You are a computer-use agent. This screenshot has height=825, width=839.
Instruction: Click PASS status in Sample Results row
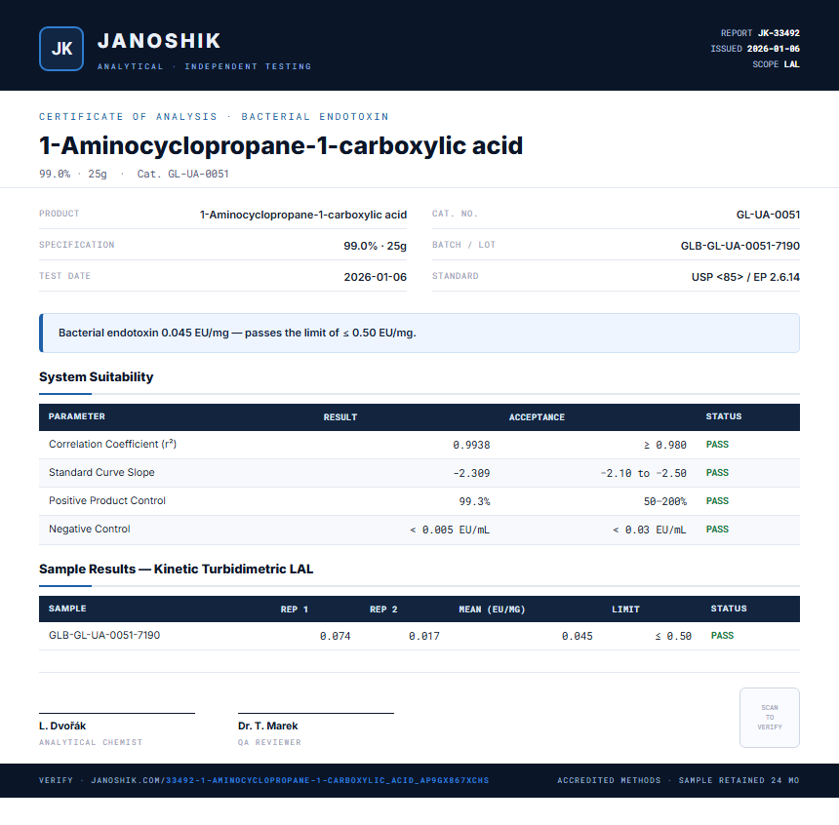click(x=722, y=635)
